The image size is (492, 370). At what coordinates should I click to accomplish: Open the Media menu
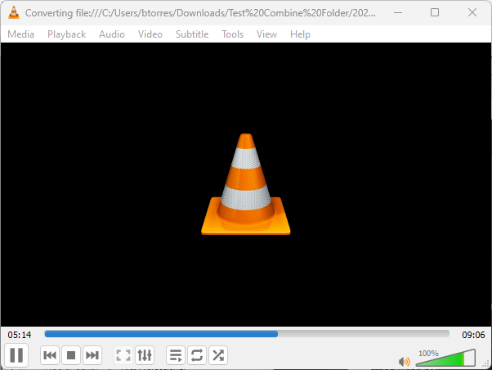pyautogui.click(x=20, y=34)
